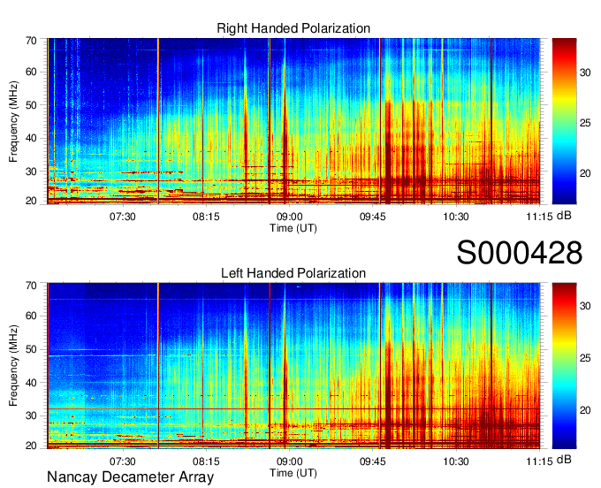This screenshot has height=488, width=601.
Task: Select the S000428 identifier label
Action: [x=520, y=253]
